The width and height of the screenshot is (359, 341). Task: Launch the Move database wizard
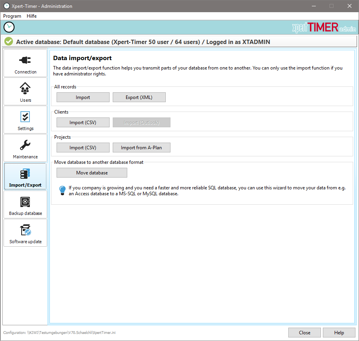point(92,172)
